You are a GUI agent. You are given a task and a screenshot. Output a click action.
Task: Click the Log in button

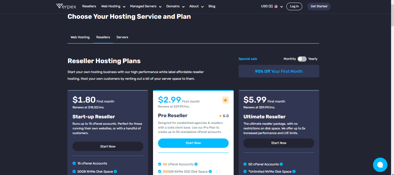[294, 6]
